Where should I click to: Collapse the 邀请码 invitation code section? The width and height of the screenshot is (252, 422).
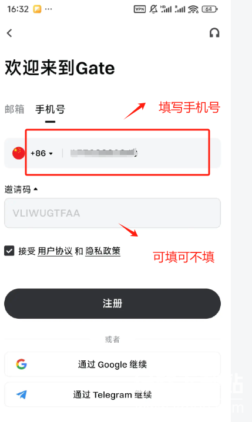(x=21, y=190)
